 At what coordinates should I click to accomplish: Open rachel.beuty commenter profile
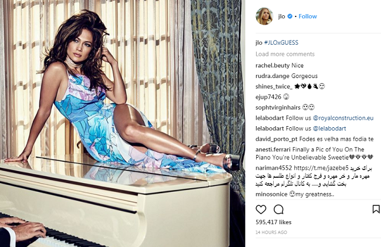tap(273, 65)
